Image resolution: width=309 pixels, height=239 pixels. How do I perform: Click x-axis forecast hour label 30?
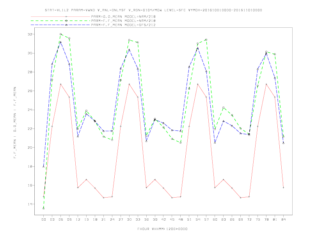(x=129, y=219)
